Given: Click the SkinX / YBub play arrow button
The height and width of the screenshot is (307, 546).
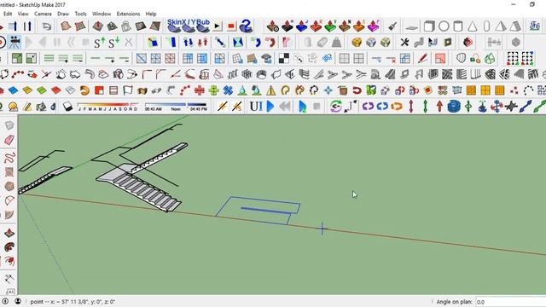Looking at the screenshot, I should coord(218,26).
